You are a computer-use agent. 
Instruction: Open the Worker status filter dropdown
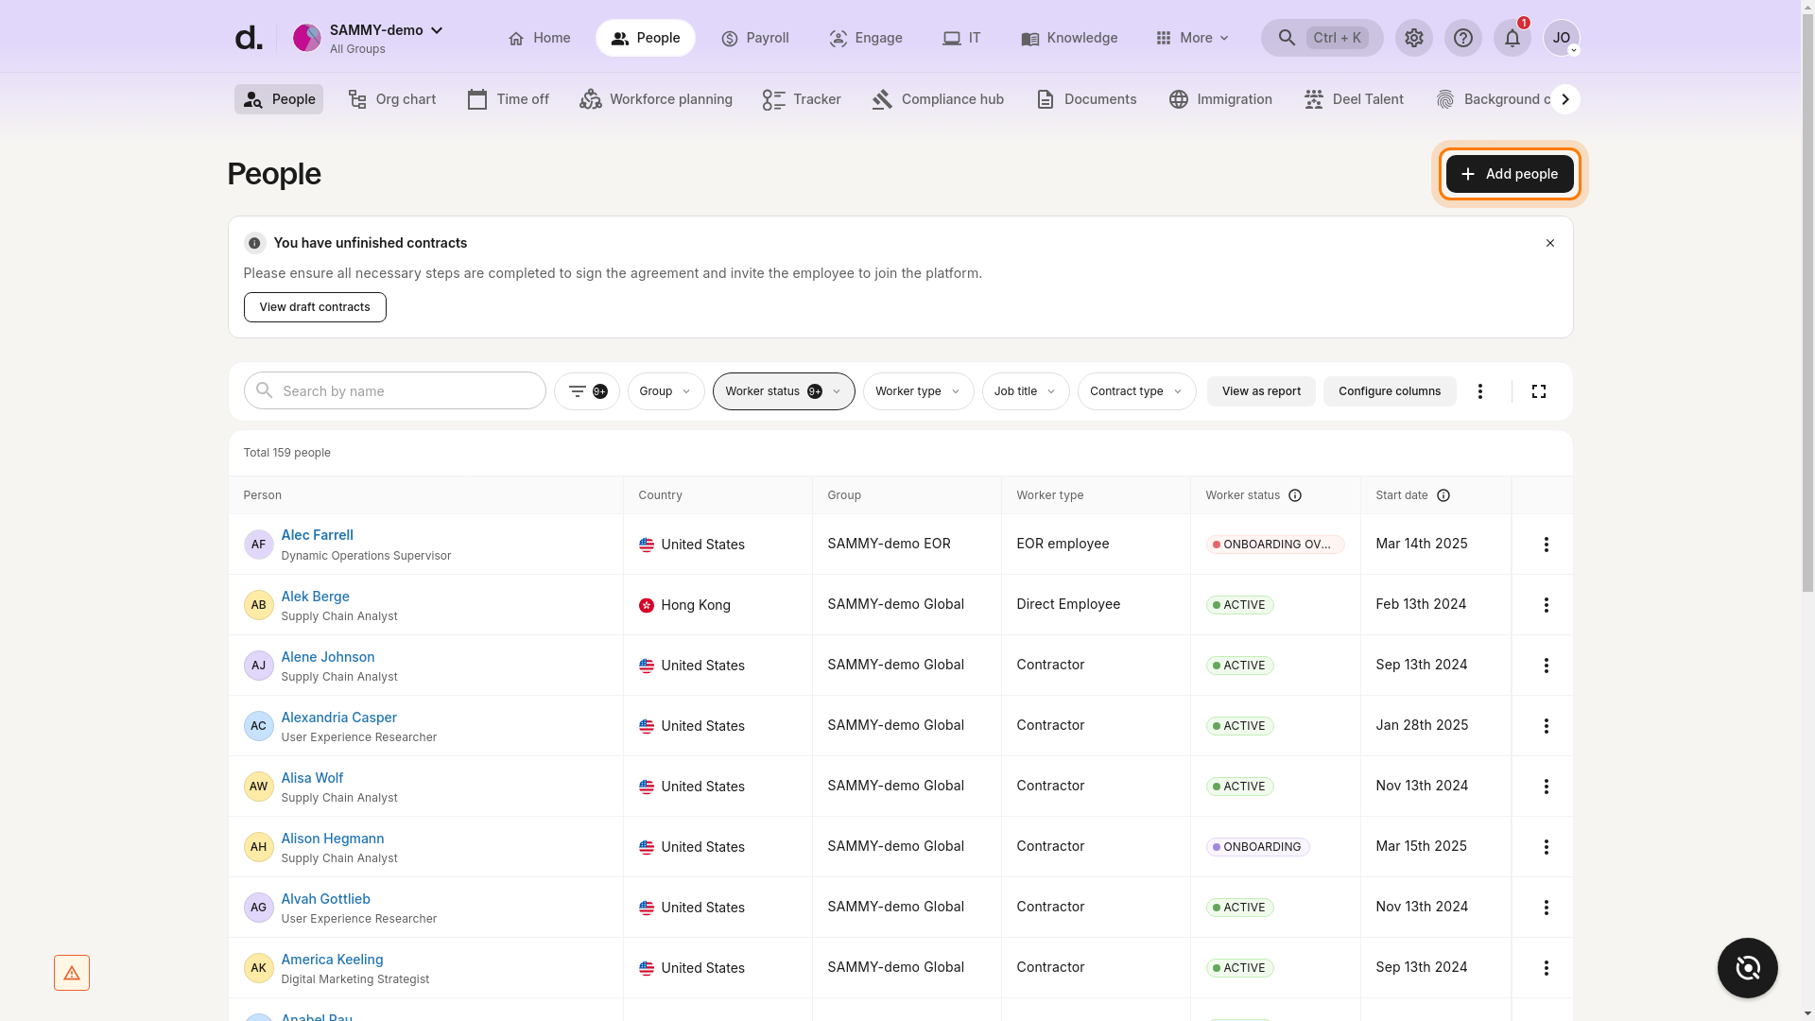click(783, 390)
